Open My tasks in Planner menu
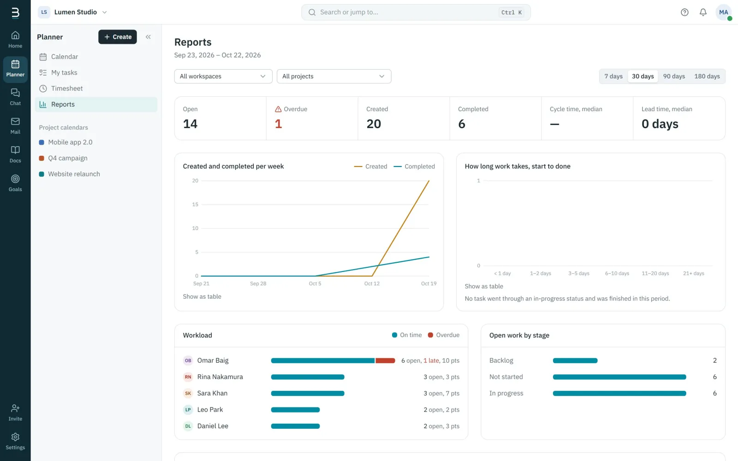The image size is (738, 461). [96, 73]
